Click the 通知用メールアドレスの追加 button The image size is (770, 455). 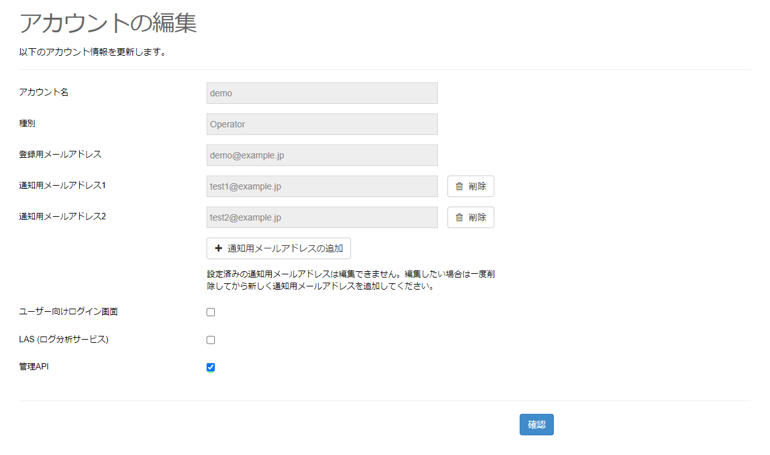(279, 248)
